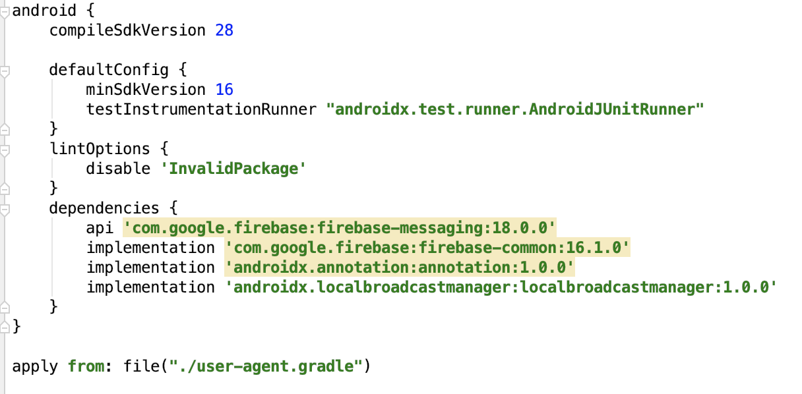Click the 'InvalidPackage' string
Image resolution: width=802 pixels, height=394 pixels.
(234, 169)
